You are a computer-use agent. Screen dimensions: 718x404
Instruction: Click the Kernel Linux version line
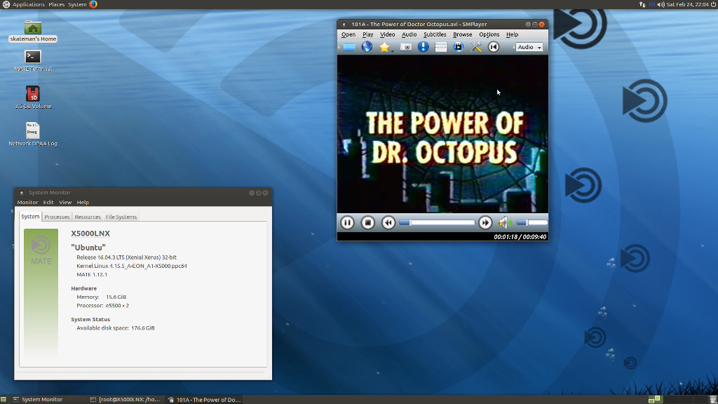pyautogui.click(x=131, y=266)
